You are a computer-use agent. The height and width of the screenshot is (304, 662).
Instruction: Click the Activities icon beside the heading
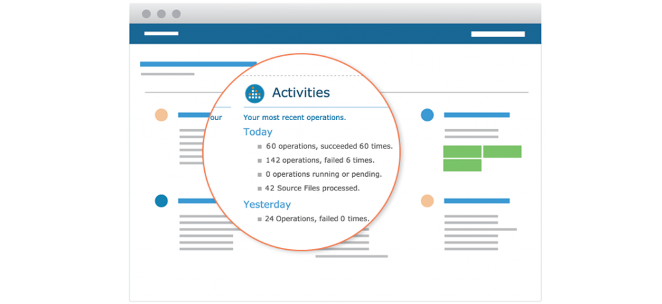(x=255, y=93)
